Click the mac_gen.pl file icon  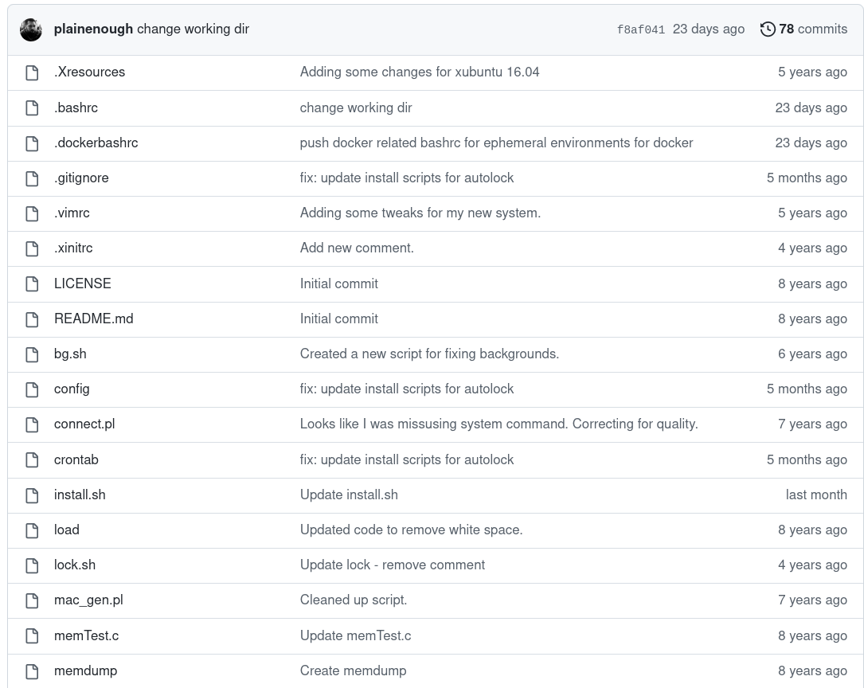32,600
